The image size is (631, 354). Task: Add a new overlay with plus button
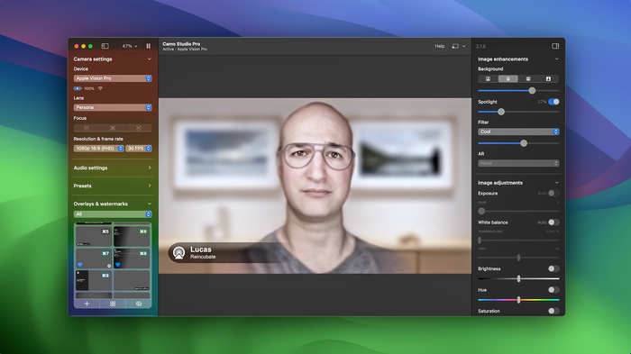[x=87, y=304]
